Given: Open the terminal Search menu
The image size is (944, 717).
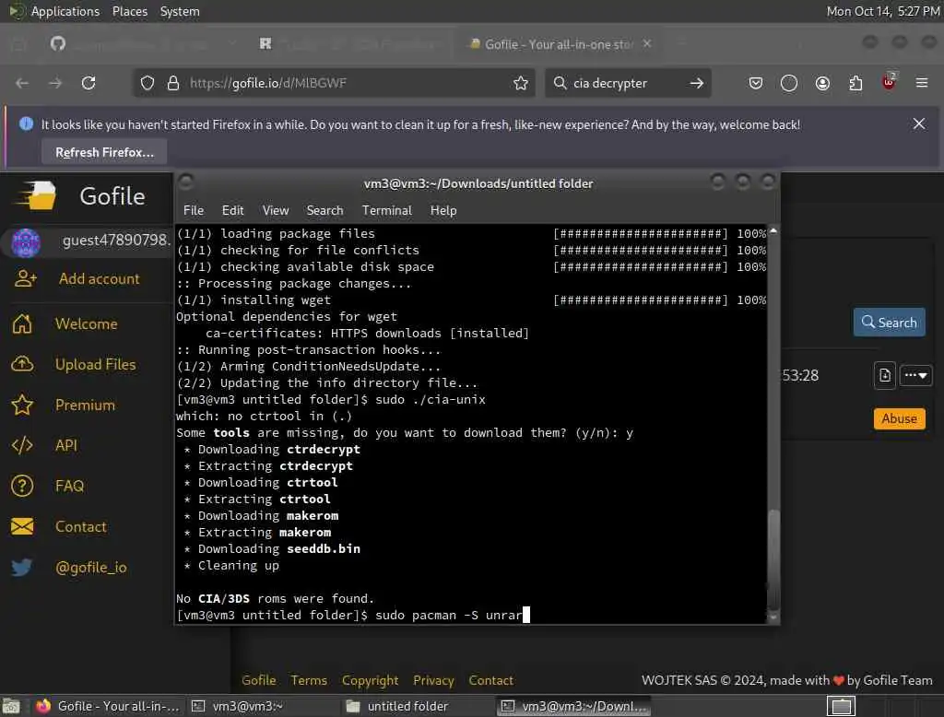Looking at the screenshot, I should [324, 210].
